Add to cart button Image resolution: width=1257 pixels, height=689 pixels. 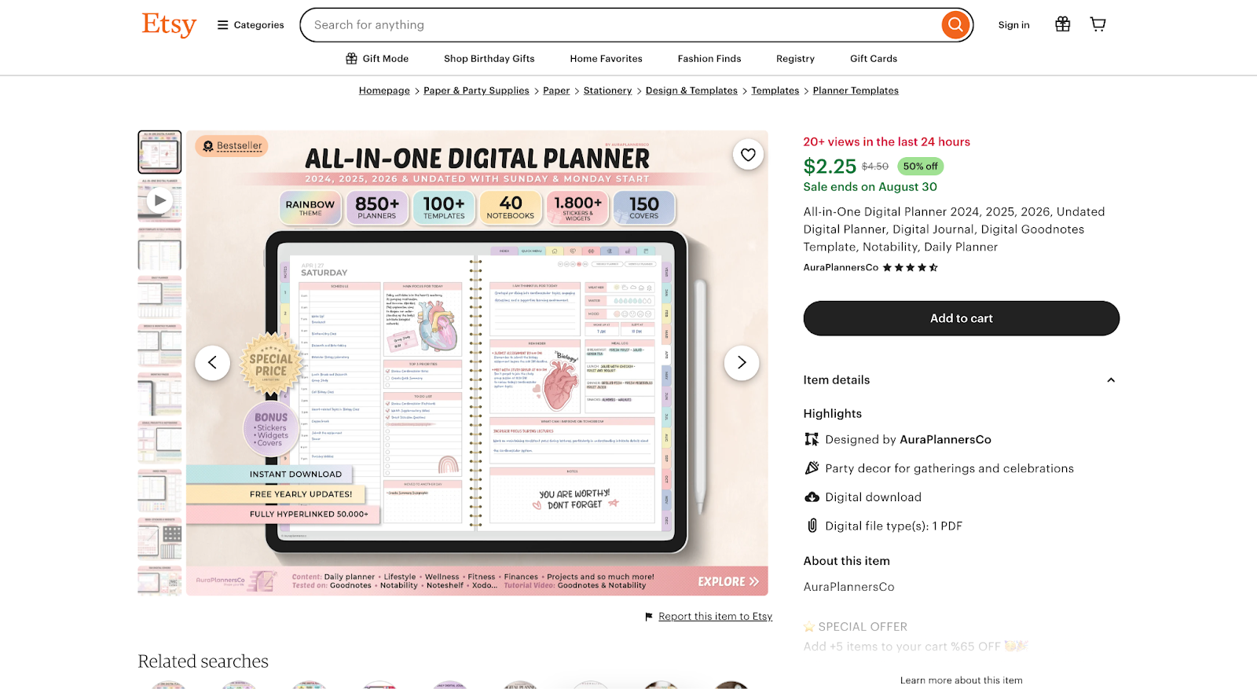click(961, 318)
